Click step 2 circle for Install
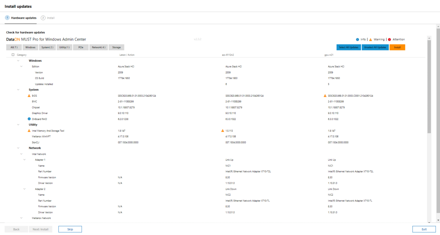Screen dimensions: 440x235 [x=43, y=18]
